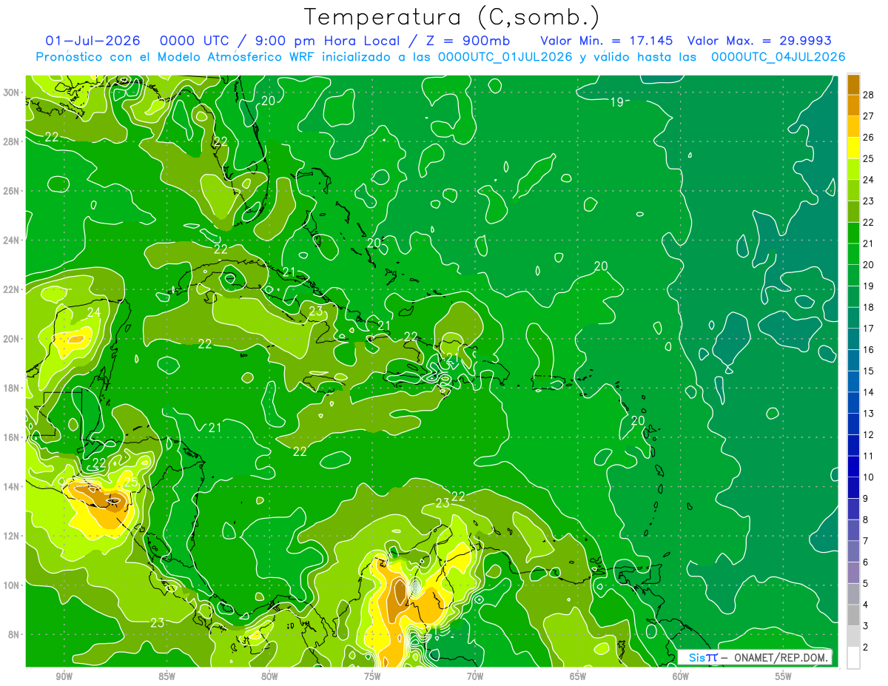The height and width of the screenshot is (686, 888).
Task: Pick the dark blue swatch between 10 and 11
Action: [x=853, y=467]
